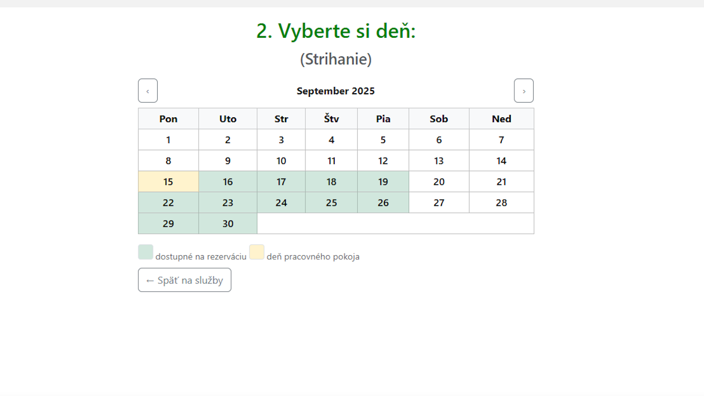The height and width of the screenshot is (396, 704).
Task: Pick Friday September 26
Action: 383,203
